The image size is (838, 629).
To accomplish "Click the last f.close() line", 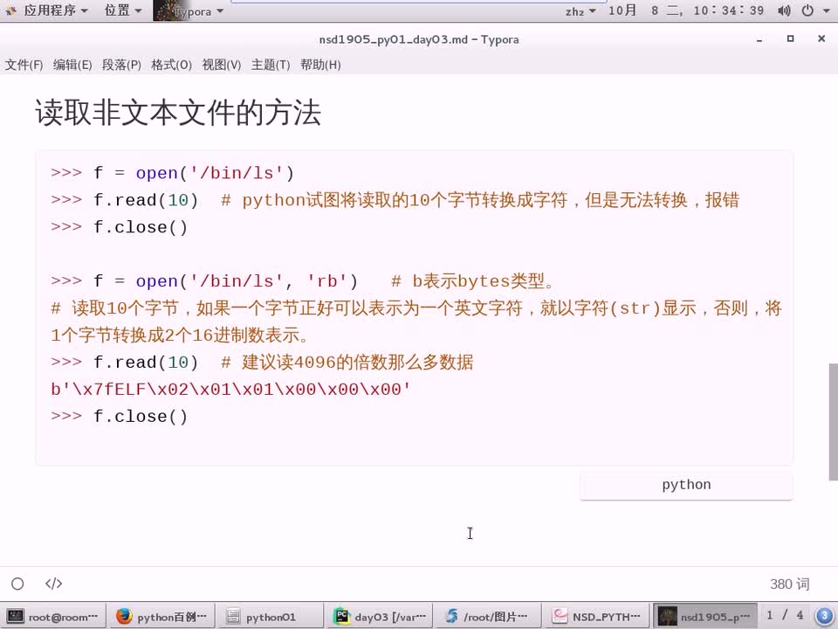I will pyautogui.click(x=120, y=416).
